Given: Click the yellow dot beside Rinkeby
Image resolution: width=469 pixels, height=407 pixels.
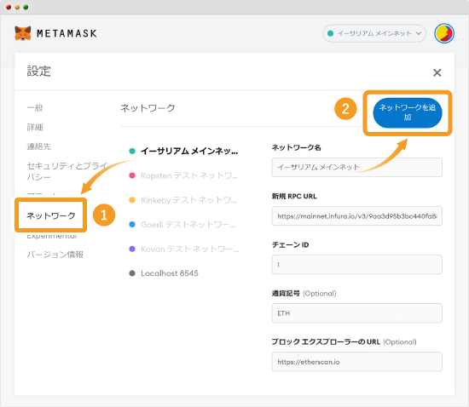Looking at the screenshot, I should [x=132, y=200].
